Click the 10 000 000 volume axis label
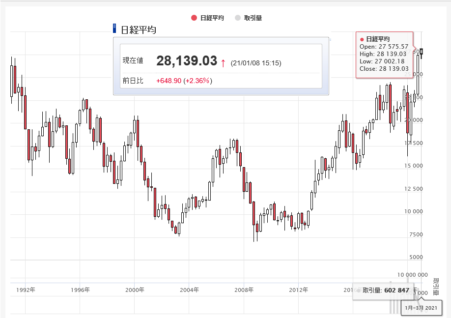451x318 pixels. click(413, 275)
